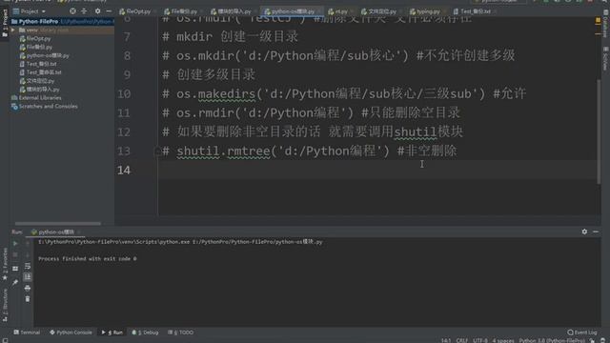Open the Project view dropdown
The width and height of the screenshot is (610, 343).
click(30, 11)
